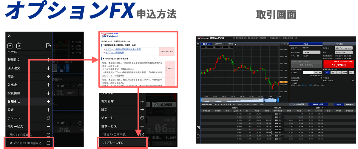Click logout icon in trading screen sidebar
358x149 pixels.
click(x=198, y=136)
